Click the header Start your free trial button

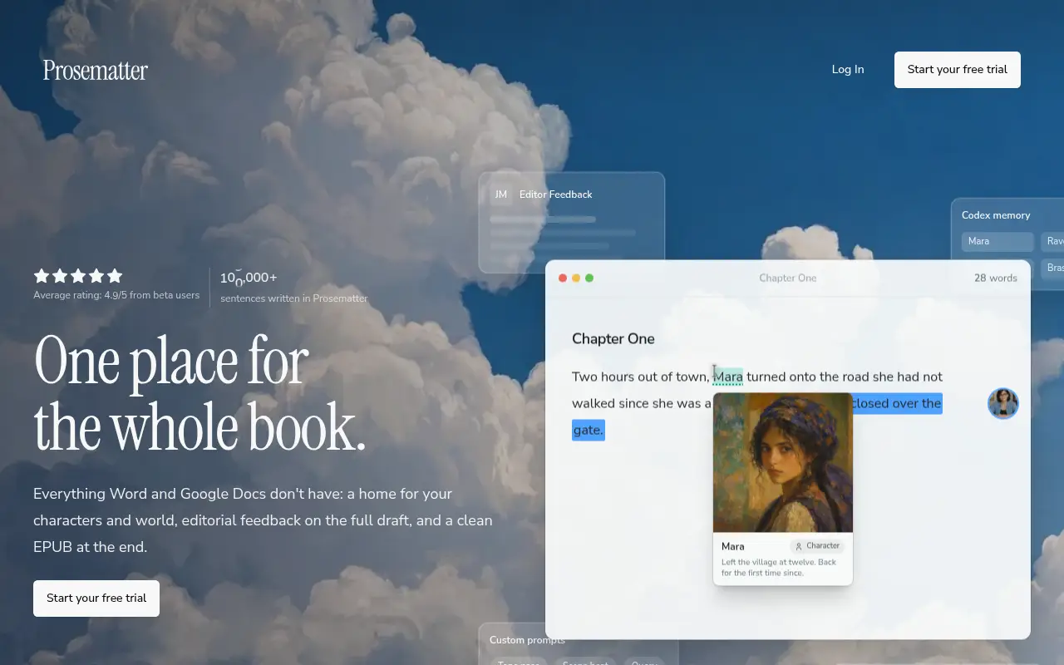click(x=958, y=70)
